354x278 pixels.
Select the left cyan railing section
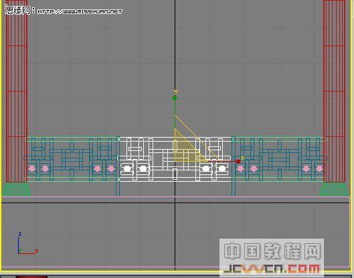pyautogui.click(x=72, y=159)
